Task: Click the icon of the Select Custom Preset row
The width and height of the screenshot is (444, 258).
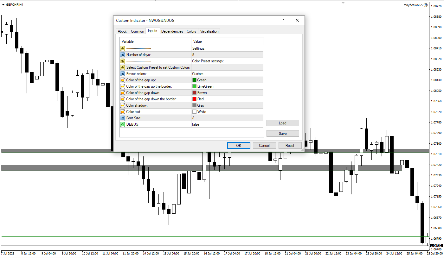Action: pos(123,67)
